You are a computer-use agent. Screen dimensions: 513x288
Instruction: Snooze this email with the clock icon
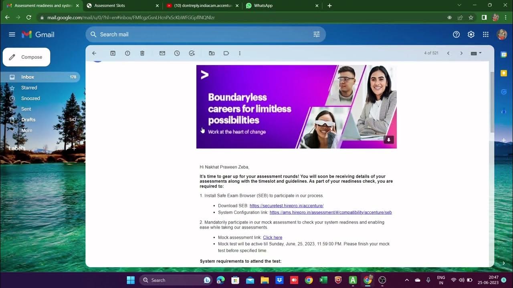pyautogui.click(x=177, y=53)
